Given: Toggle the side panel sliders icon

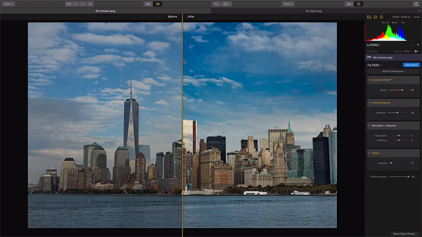Looking at the screenshot, I should point(359,4).
